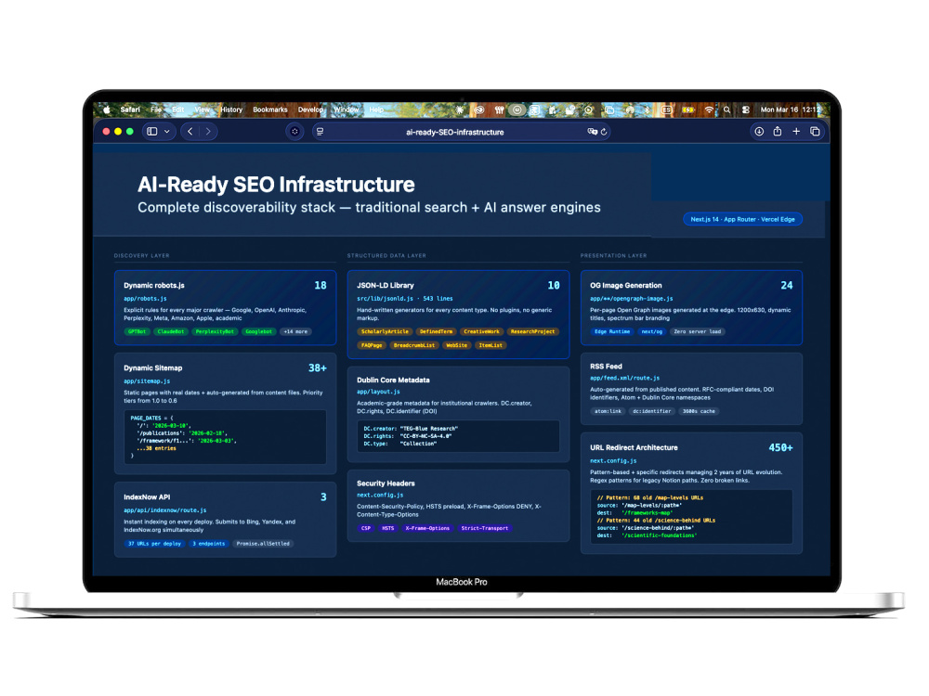The height and width of the screenshot is (696, 929).
Task: Click the ClaudeBot tag
Action: 171,331
